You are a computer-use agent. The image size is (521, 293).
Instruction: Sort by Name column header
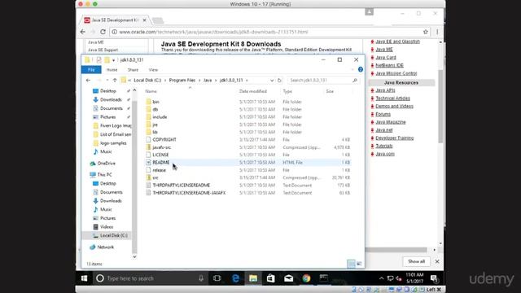coord(151,91)
